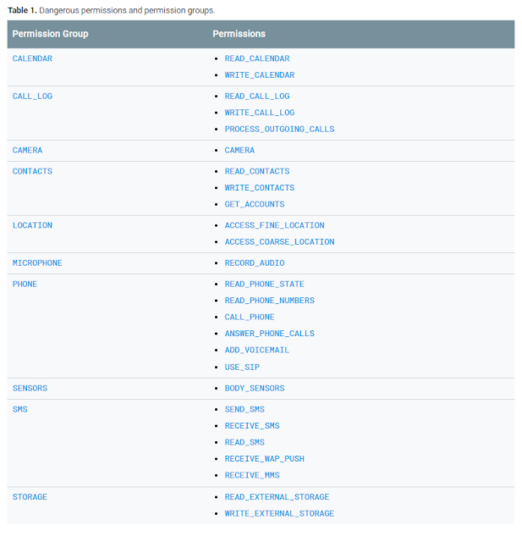
Task: Click the SEND_SMS permission link
Action: click(245, 409)
